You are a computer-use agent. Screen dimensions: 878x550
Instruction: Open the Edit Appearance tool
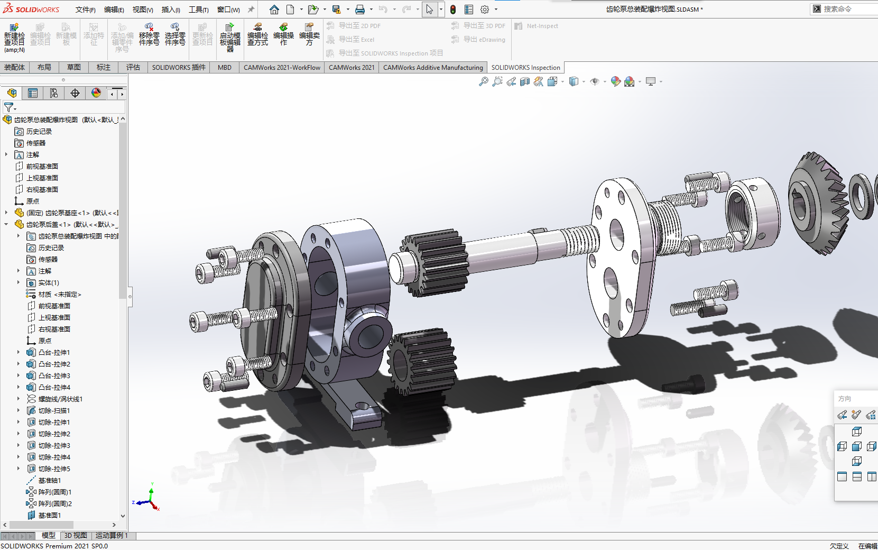tap(615, 81)
